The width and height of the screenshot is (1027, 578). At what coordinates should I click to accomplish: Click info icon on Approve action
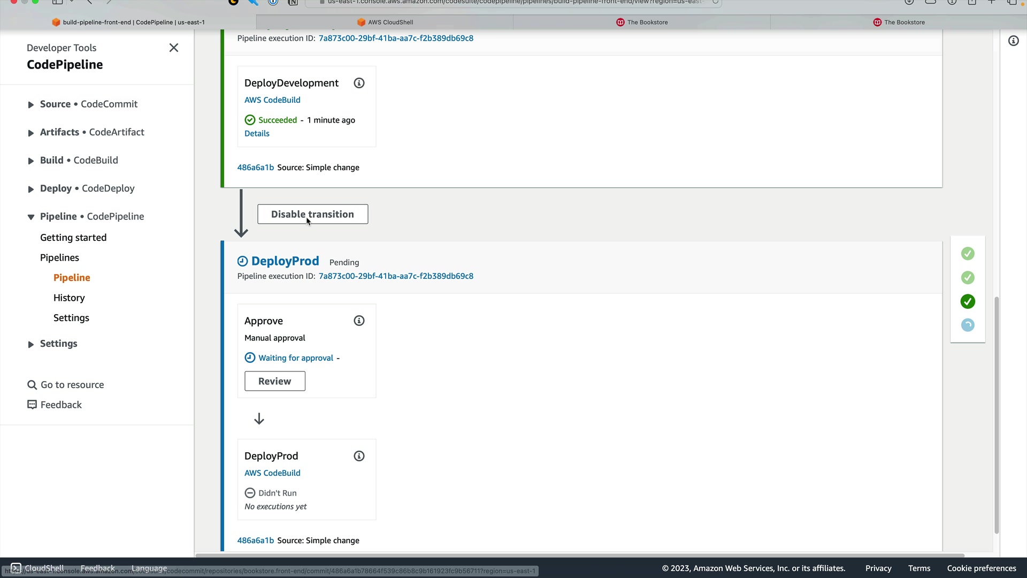pos(359,321)
